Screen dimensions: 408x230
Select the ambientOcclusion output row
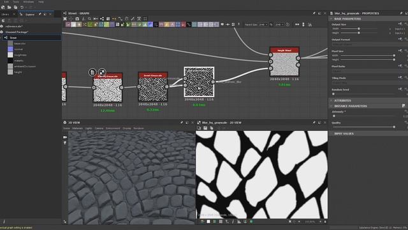[25, 66]
